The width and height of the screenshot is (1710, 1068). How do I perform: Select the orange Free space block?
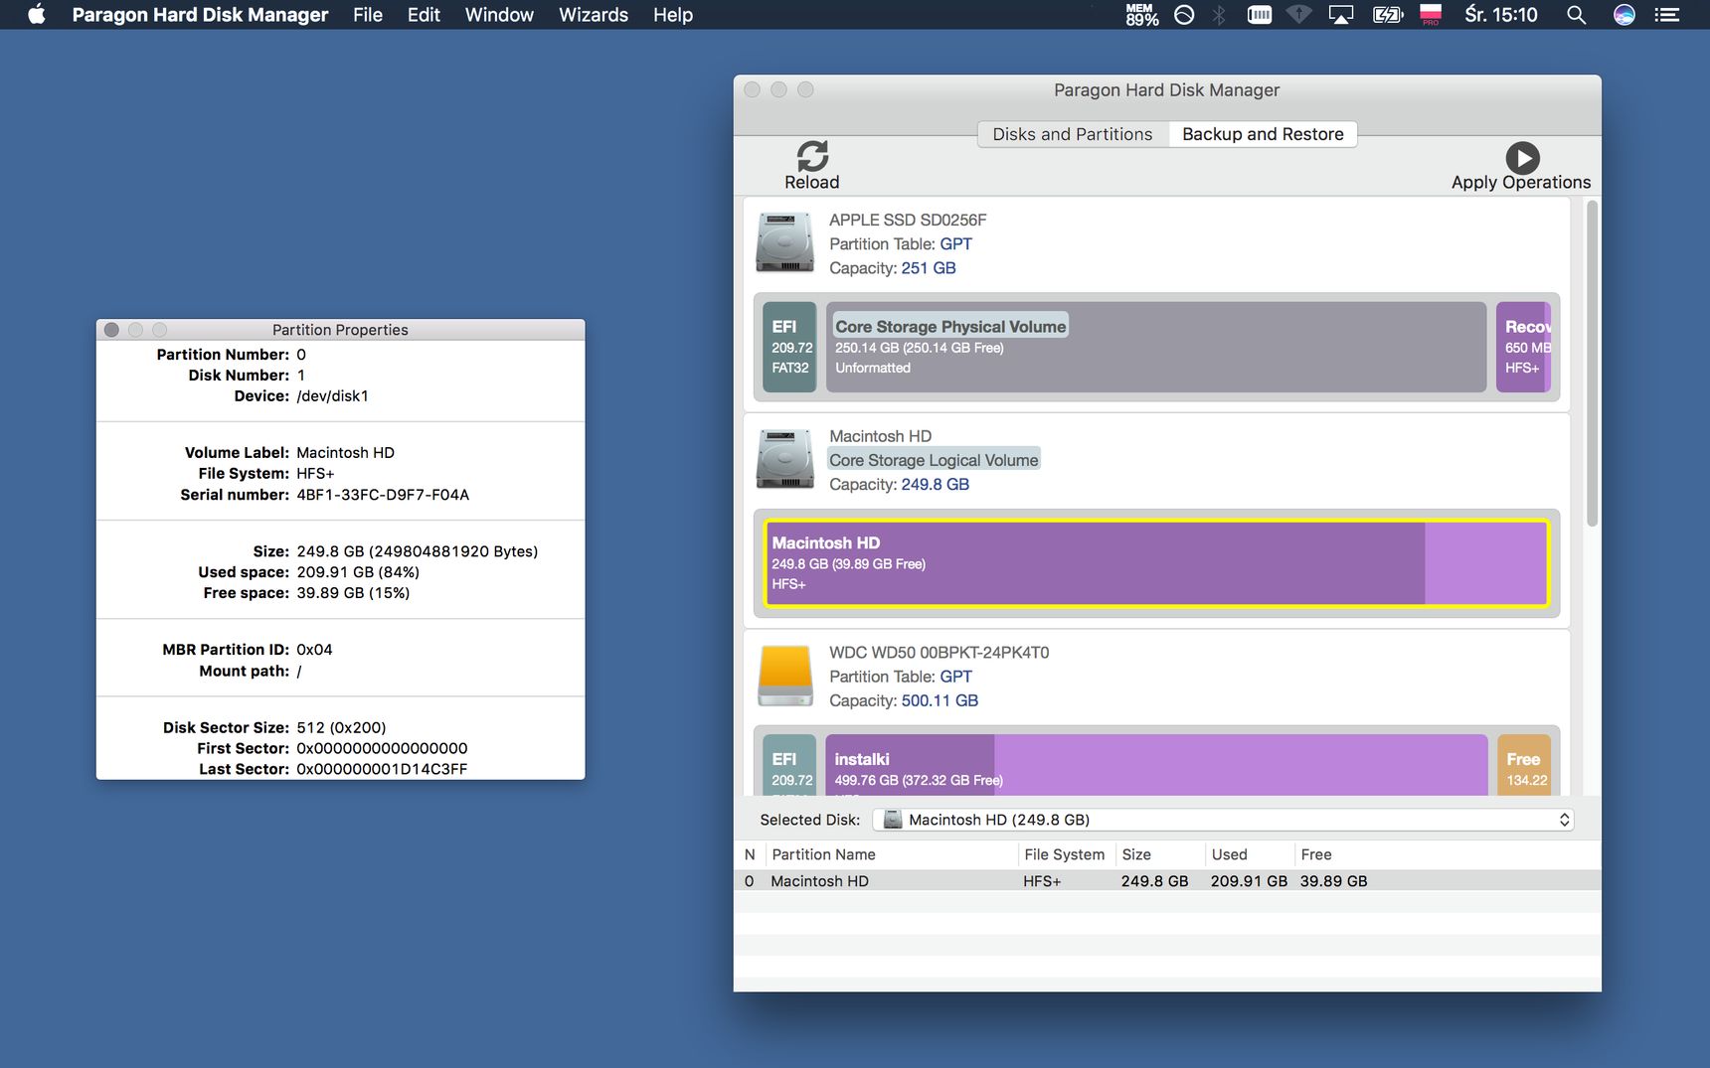click(x=1524, y=764)
